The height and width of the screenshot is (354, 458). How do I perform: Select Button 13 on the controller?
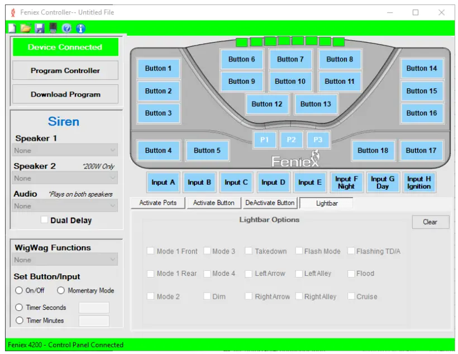(x=316, y=104)
